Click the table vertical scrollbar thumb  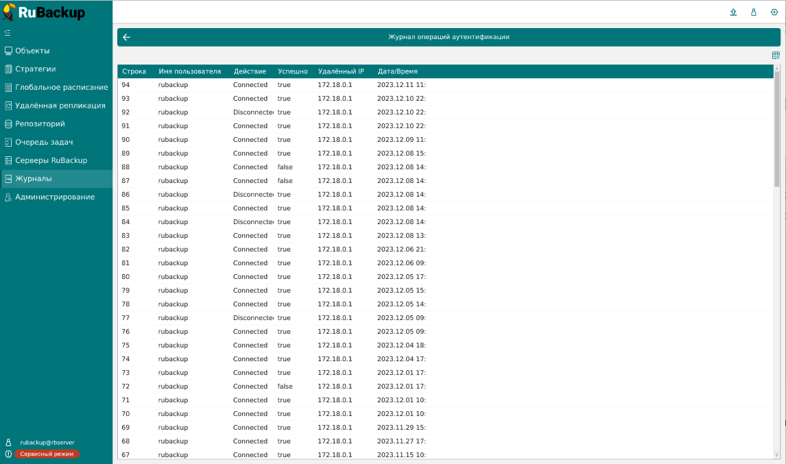776,127
